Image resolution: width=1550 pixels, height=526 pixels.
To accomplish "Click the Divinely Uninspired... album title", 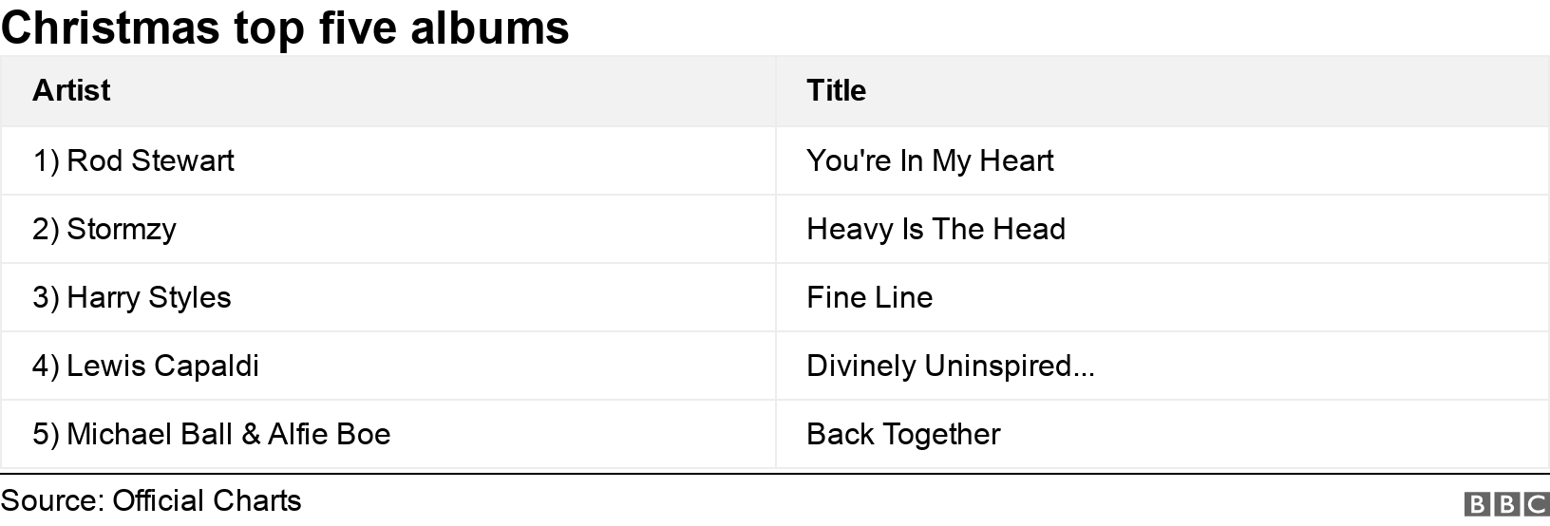I will 950,366.
